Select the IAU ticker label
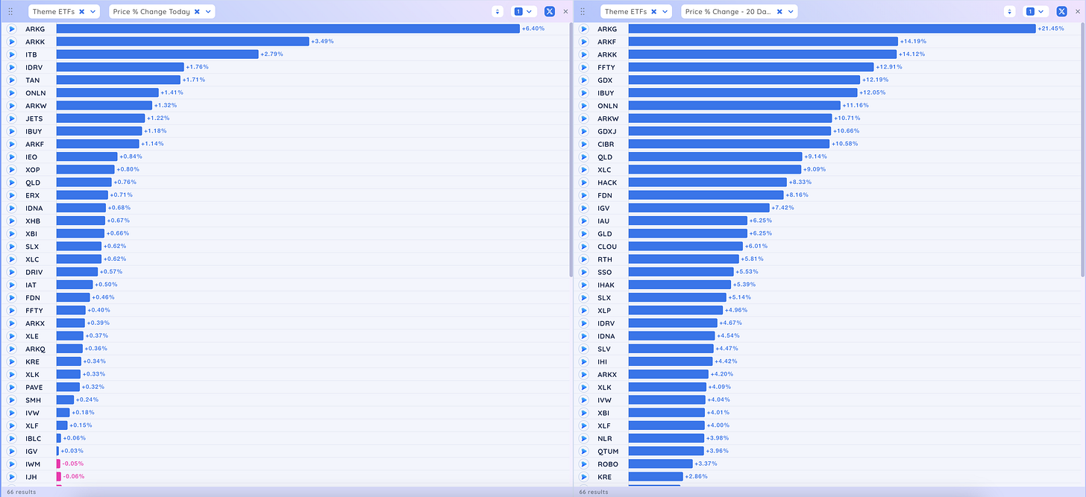Screen dimensions: 1086x497 (604, 221)
